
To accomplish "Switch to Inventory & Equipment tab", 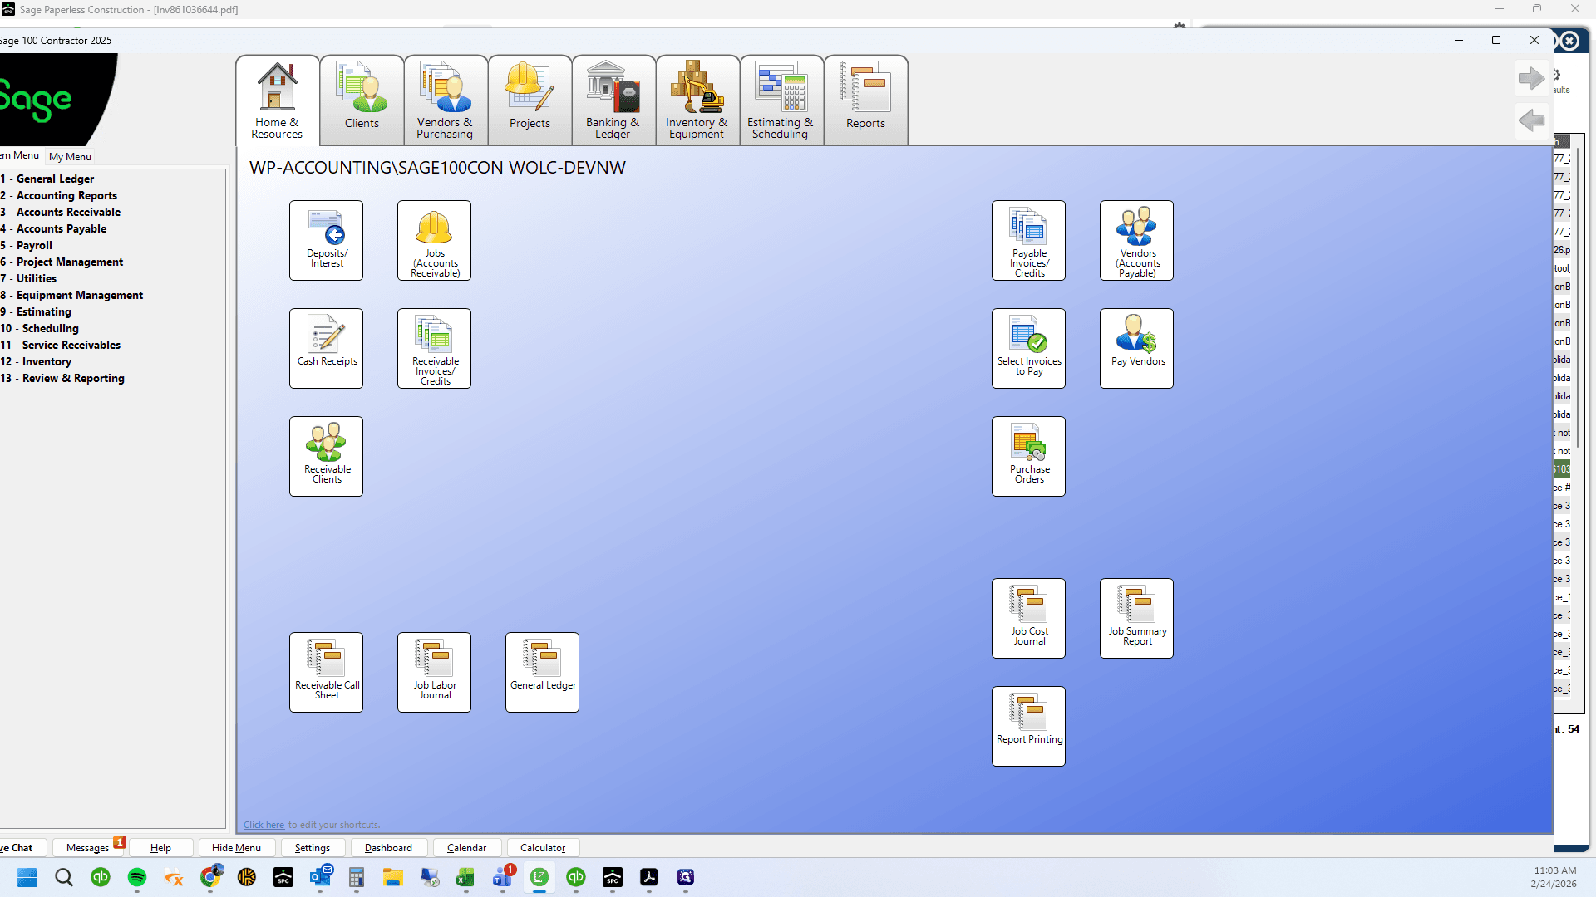I will click(697, 100).
